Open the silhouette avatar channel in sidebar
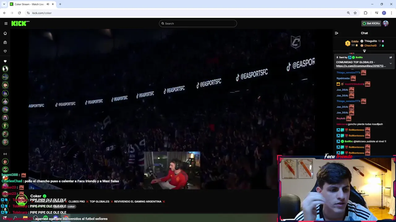 tap(5, 69)
